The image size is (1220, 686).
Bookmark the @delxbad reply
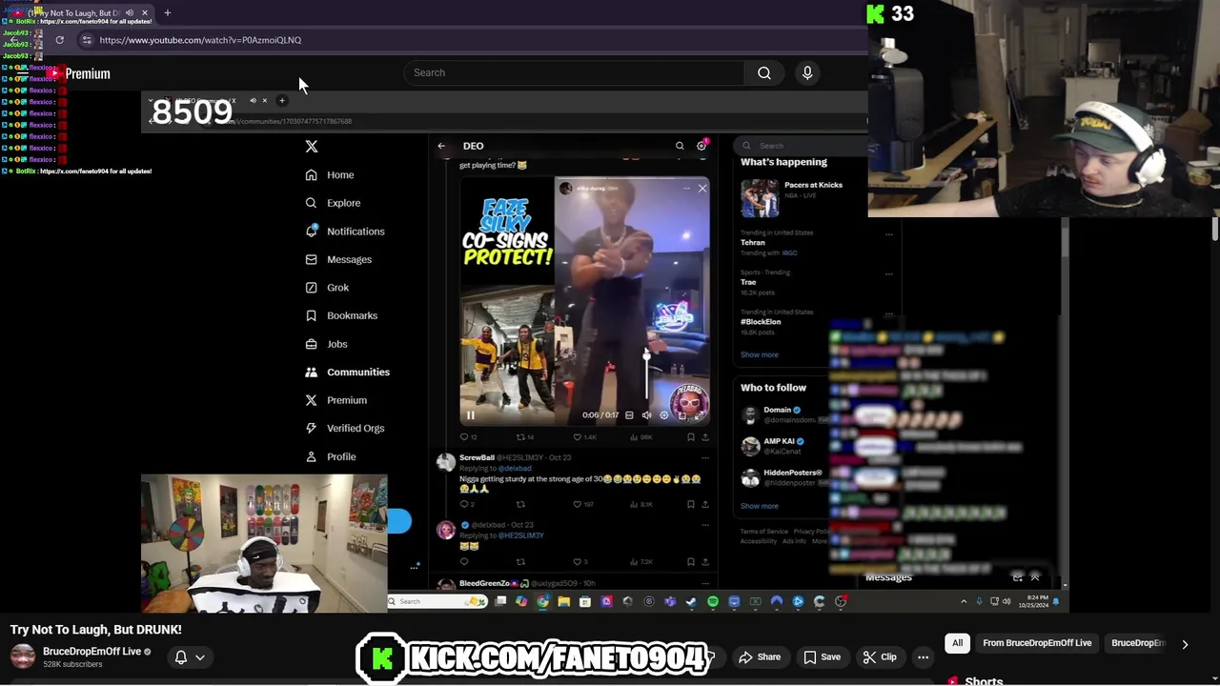tap(691, 562)
